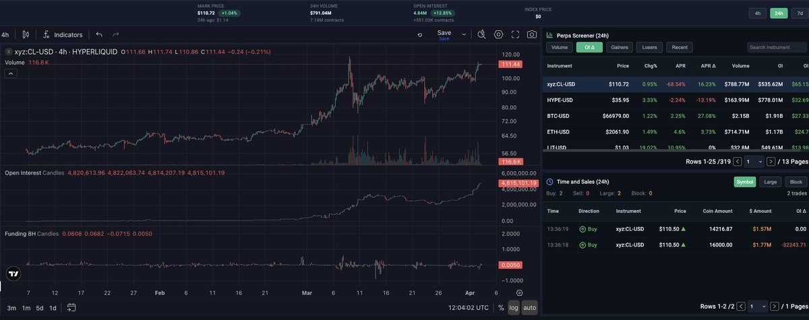Click the redo arrow icon

coord(116,34)
